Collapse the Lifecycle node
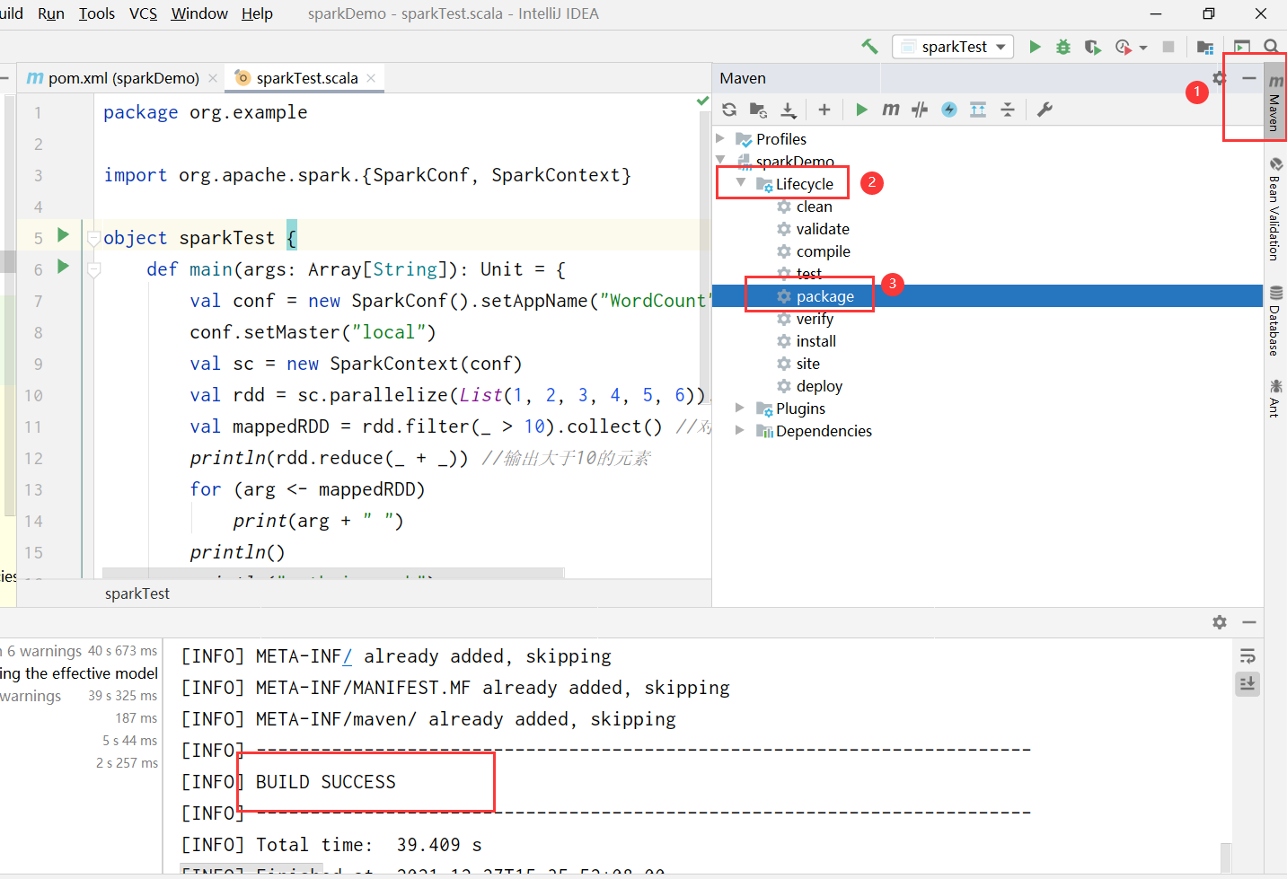This screenshot has width=1287, height=879. tap(741, 182)
